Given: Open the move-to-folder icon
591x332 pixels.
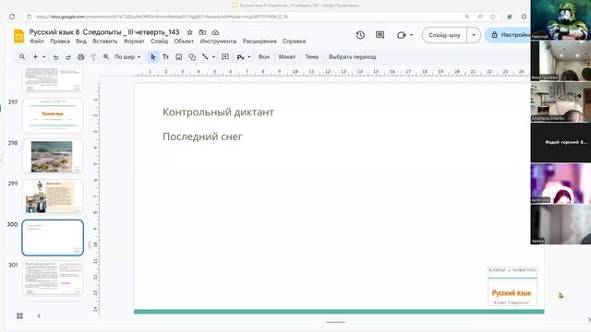Looking at the screenshot, I should point(202,32).
